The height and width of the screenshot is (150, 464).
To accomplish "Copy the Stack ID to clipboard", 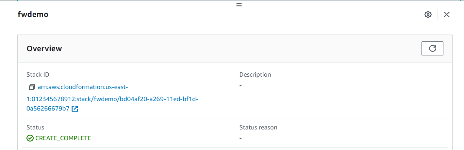I will tap(32, 87).
